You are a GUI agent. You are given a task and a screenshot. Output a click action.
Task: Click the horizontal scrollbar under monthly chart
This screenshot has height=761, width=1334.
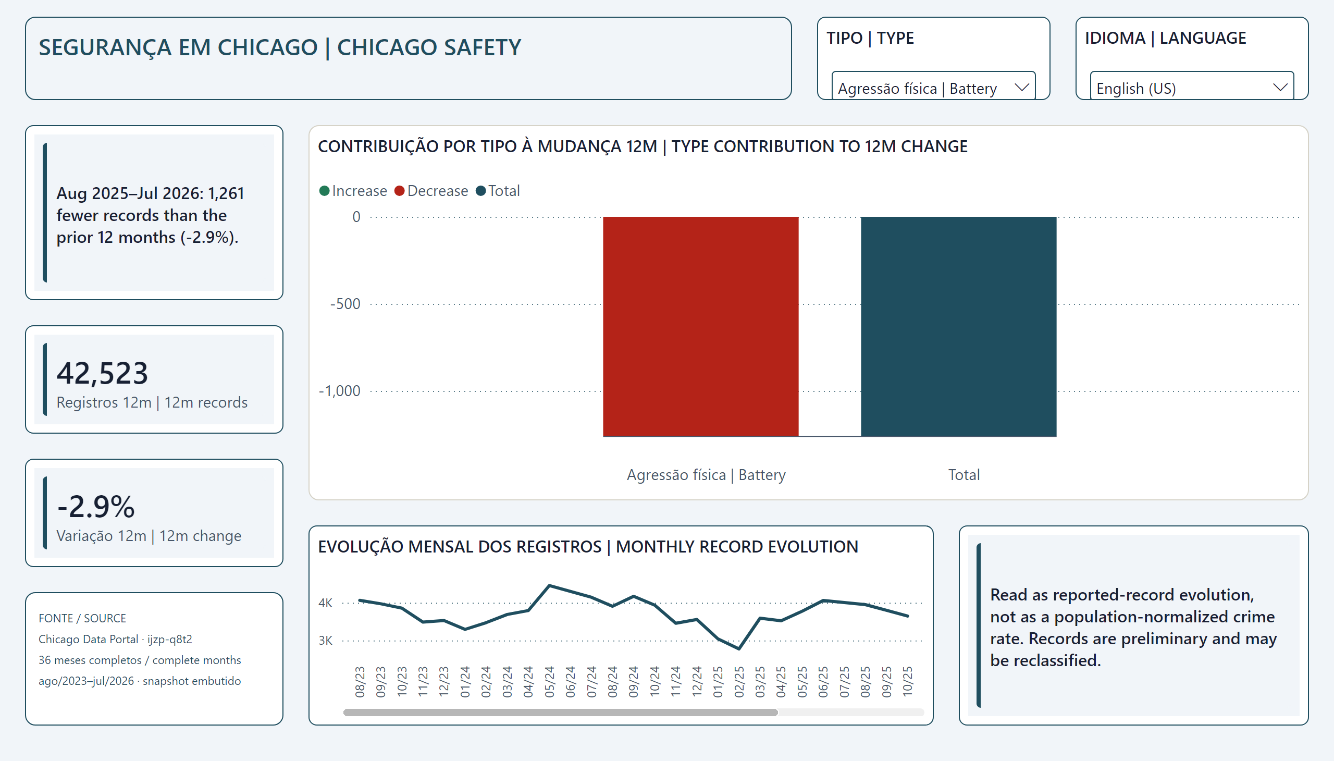pyautogui.click(x=560, y=712)
